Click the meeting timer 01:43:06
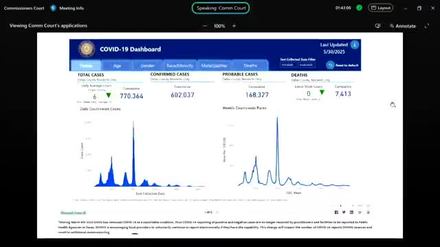Screen dimensions: 440x247 [x=343, y=8]
